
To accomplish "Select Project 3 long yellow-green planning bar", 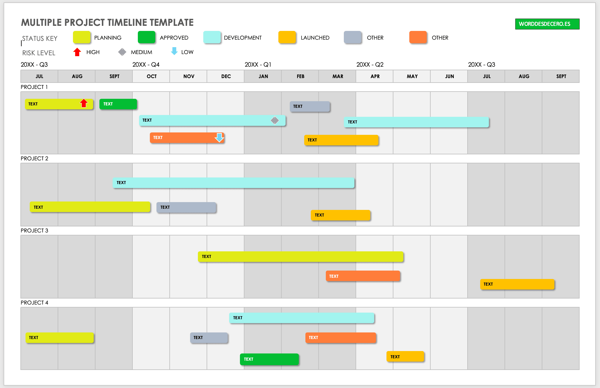I will 301,256.
